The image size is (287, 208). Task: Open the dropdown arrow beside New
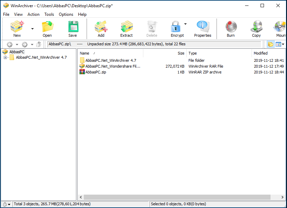pos(32,29)
